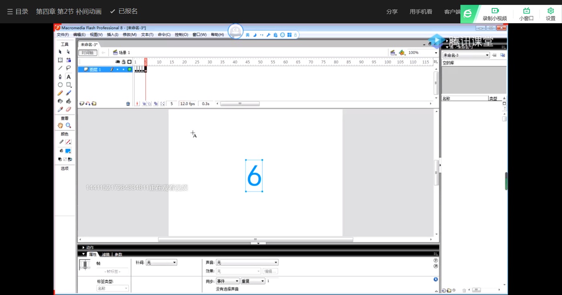562x295 pixels.
Task: Toggle lock all layers padlock icon
Action: [x=124, y=62]
